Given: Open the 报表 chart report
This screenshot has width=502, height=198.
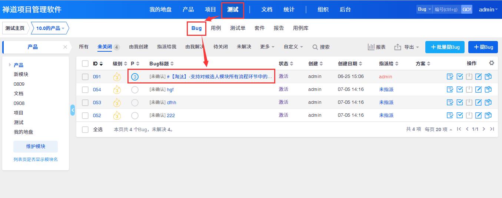Looking at the screenshot, I should coord(376,47).
